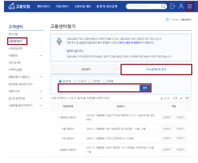
Task: Open 통계 및 정보공개 in top navigation
Action: 106,6
